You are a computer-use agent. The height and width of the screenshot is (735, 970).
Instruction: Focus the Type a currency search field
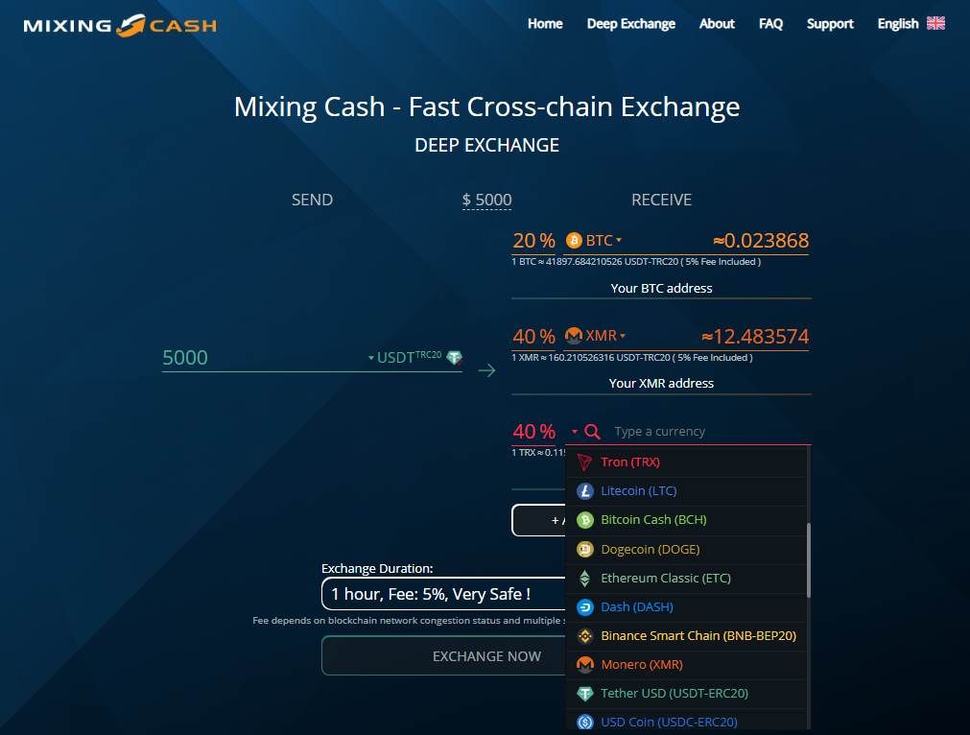point(708,431)
